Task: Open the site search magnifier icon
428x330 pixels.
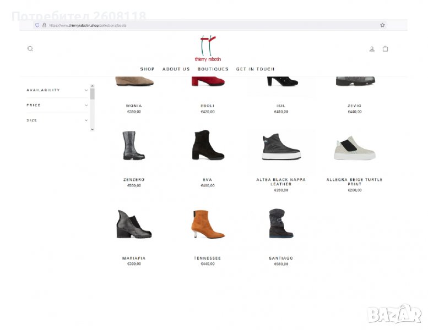Action: pyautogui.click(x=30, y=48)
